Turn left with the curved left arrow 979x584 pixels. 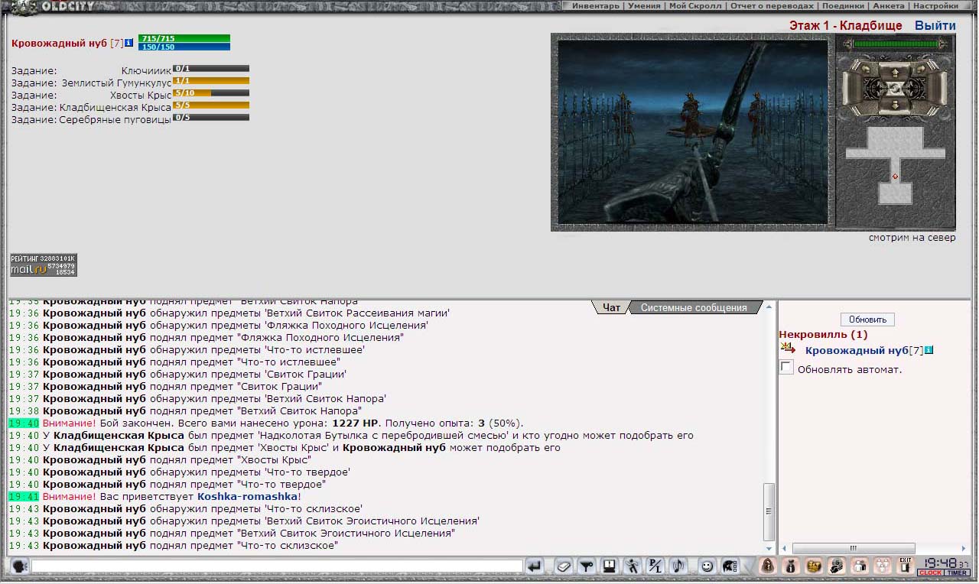click(866, 69)
